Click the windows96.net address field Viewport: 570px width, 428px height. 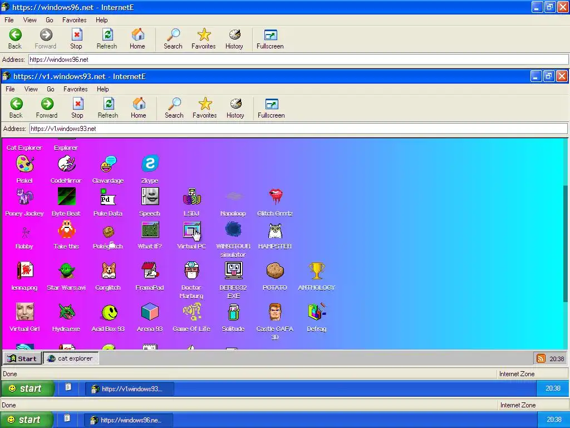tap(298, 59)
